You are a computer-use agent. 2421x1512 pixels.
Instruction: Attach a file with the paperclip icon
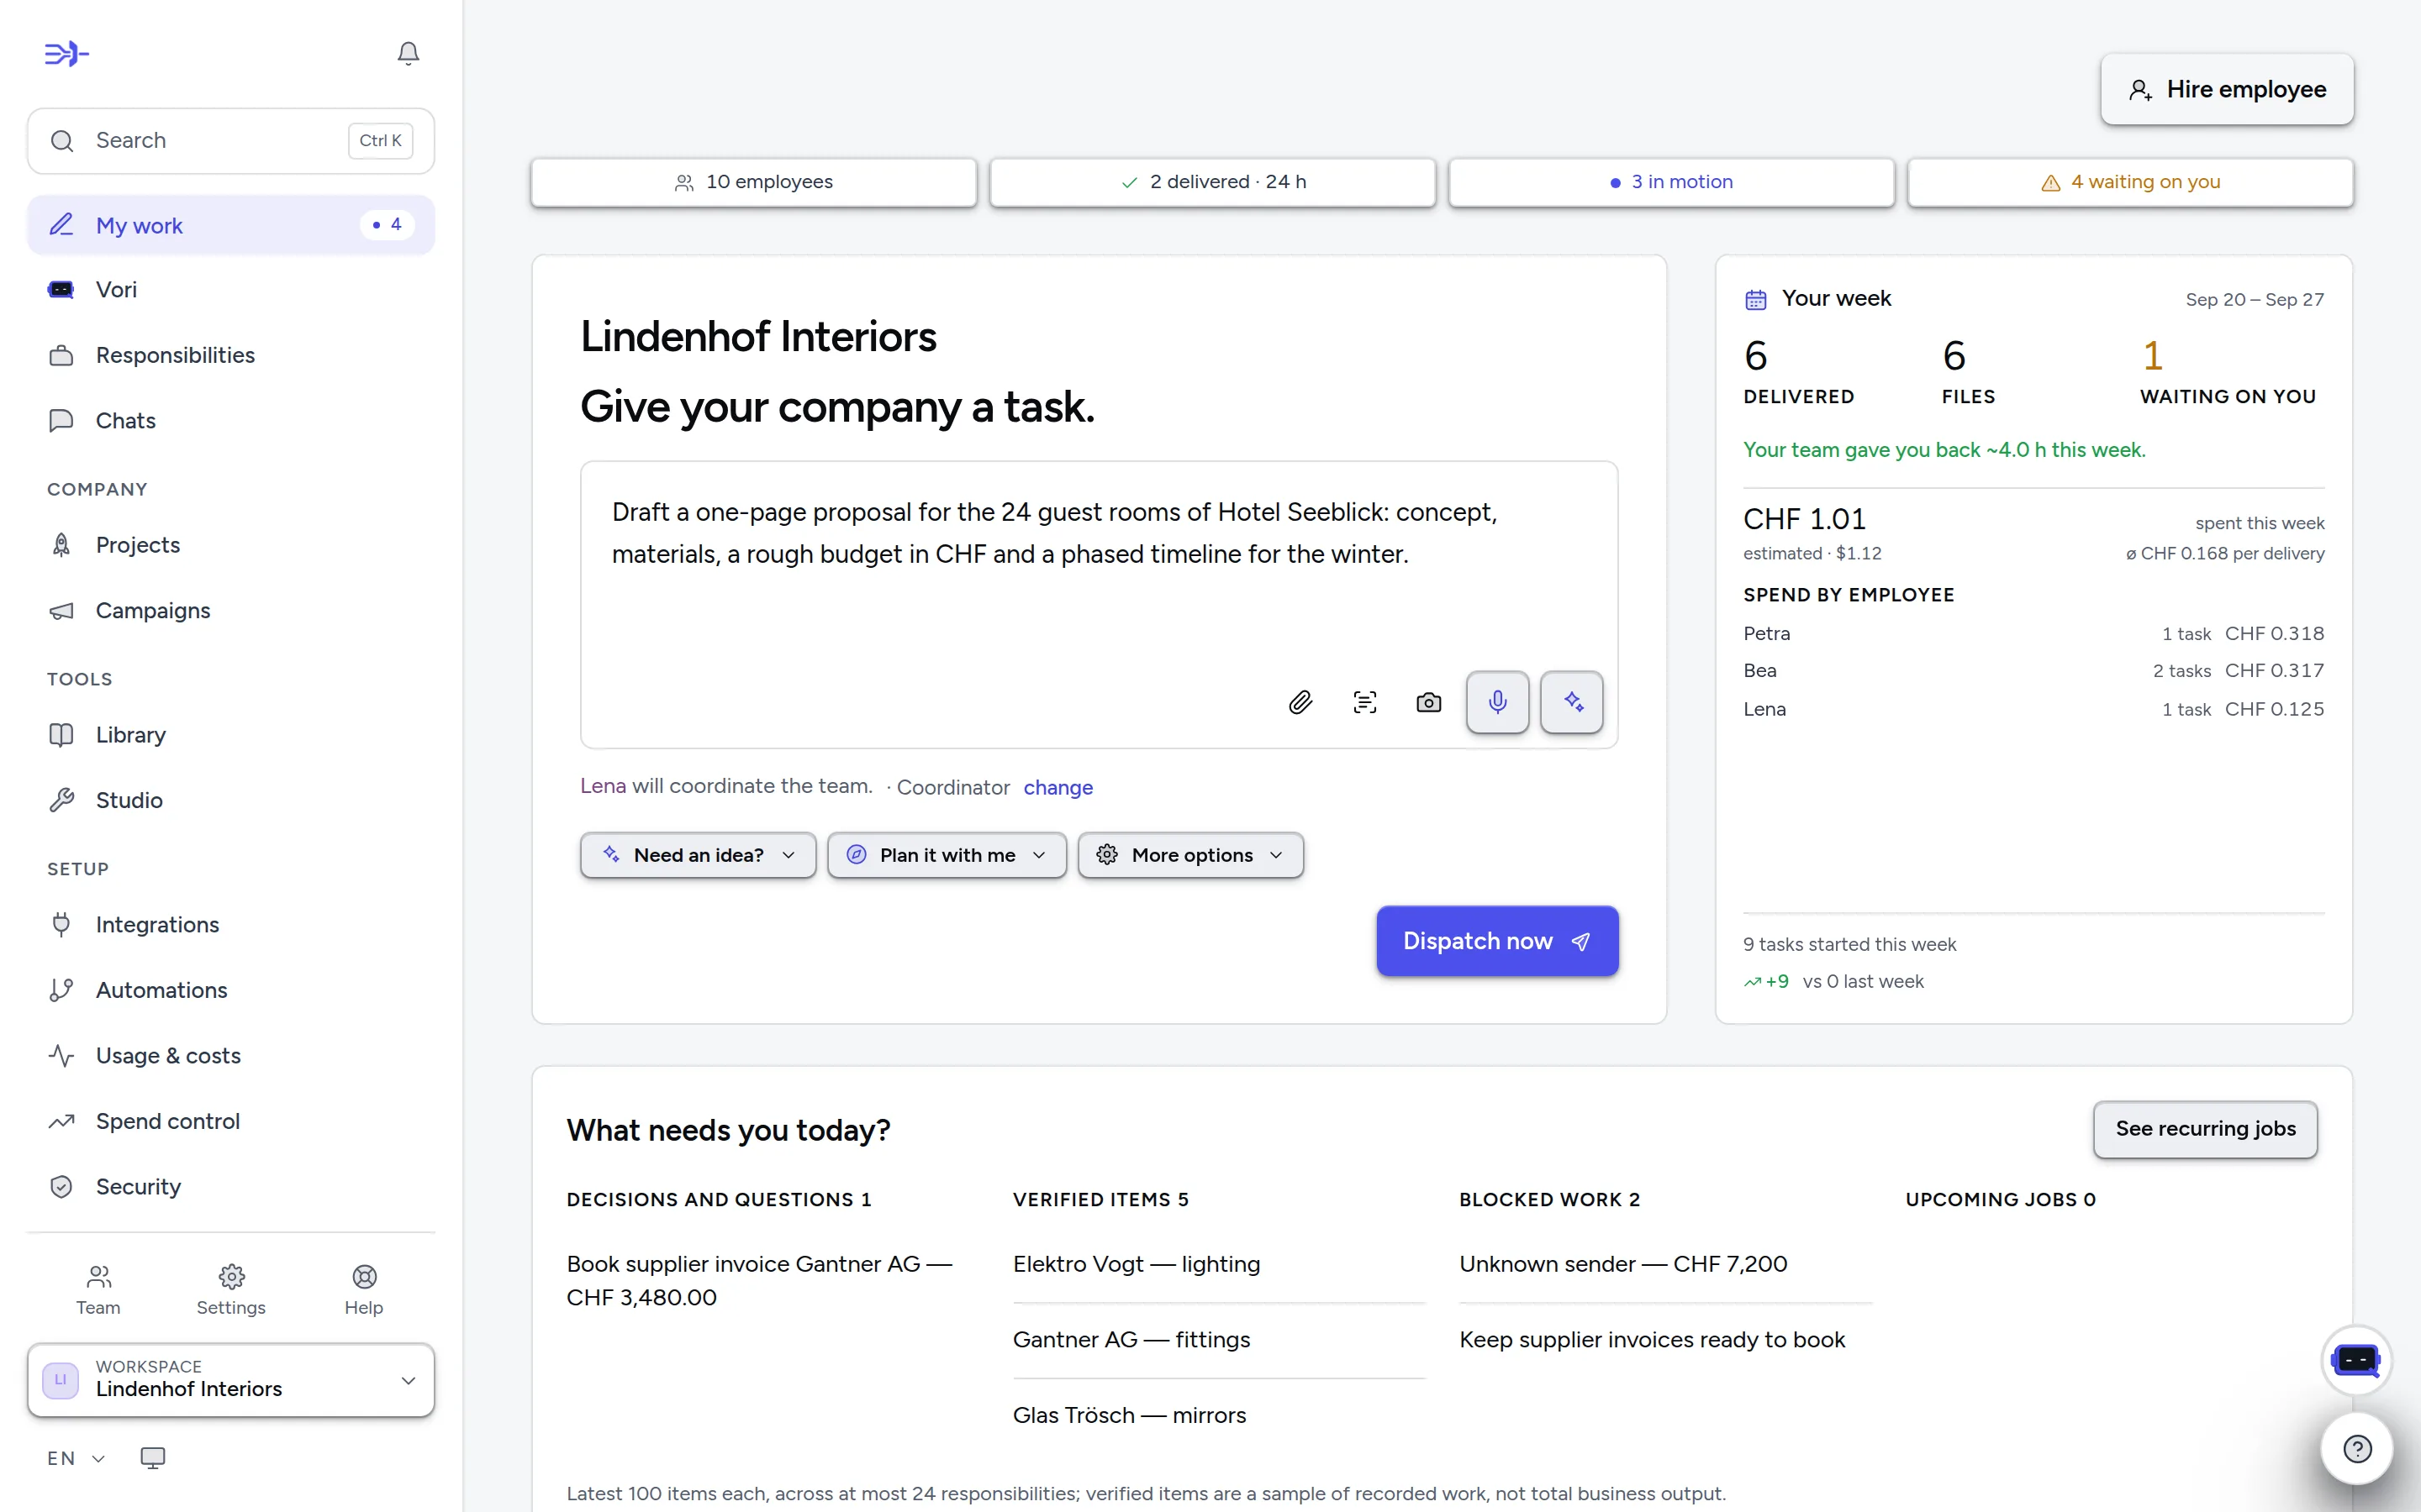[x=1300, y=702]
